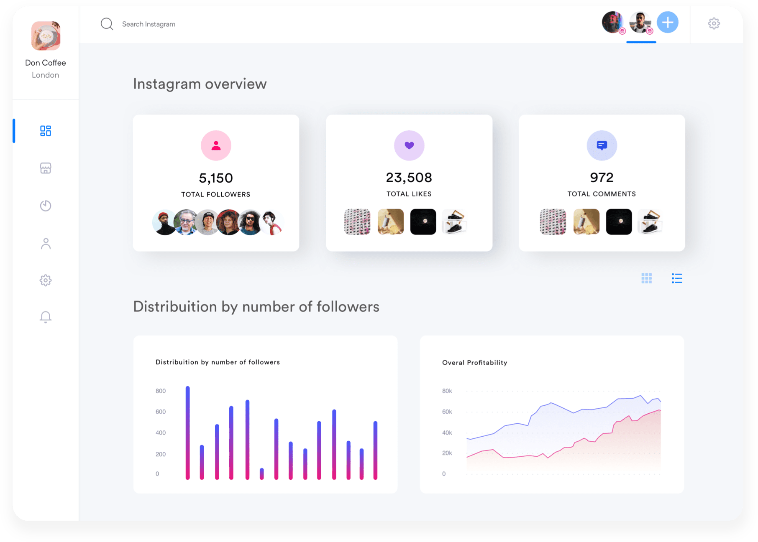Click the pink Total Followers icon
Screen dimensions: 758x542
216,145
